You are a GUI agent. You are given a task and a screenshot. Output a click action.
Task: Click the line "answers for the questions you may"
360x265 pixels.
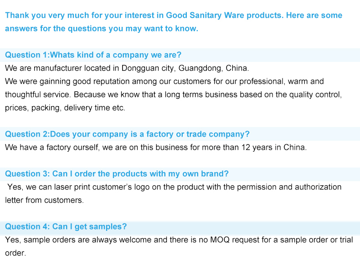point(101,29)
